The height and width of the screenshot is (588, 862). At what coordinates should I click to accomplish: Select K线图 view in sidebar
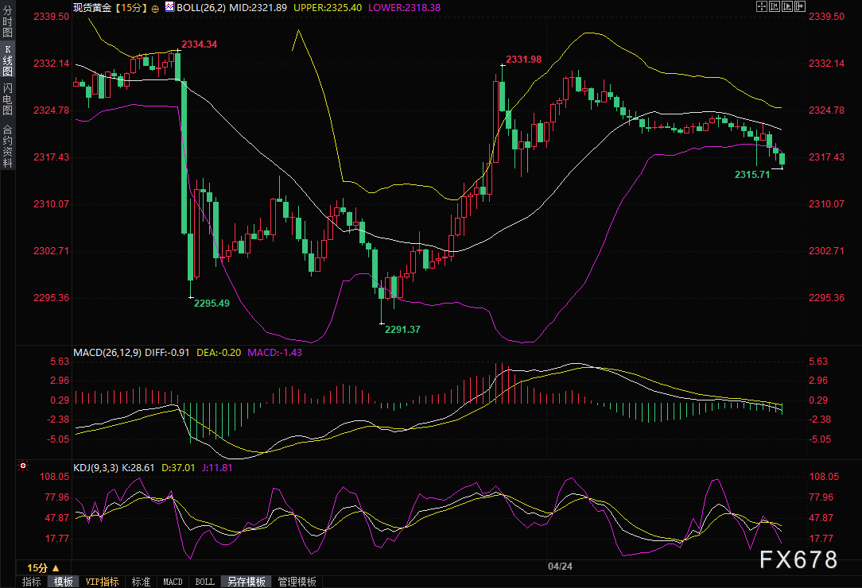click(x=7, y=60)
